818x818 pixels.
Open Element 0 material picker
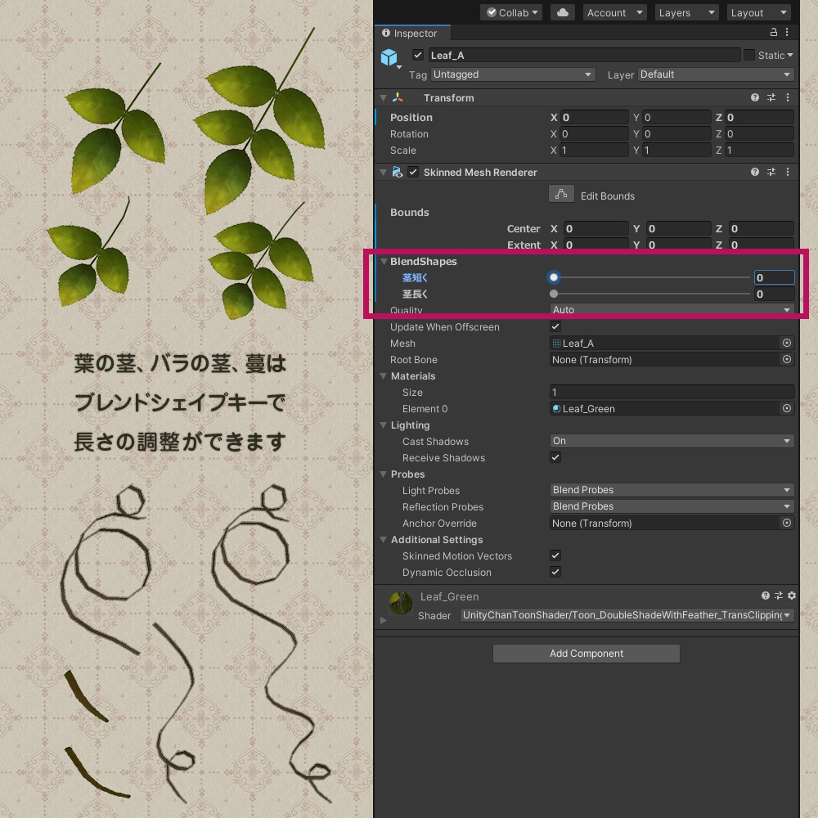click(x=787, y=408)
